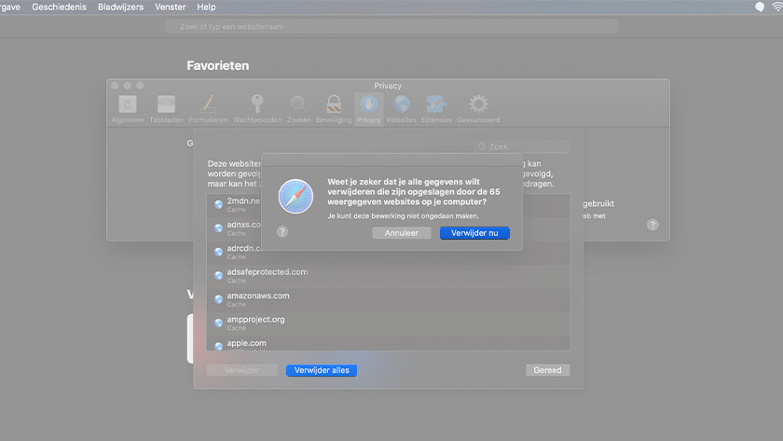Click the Favorieten heading

(218, 65)
